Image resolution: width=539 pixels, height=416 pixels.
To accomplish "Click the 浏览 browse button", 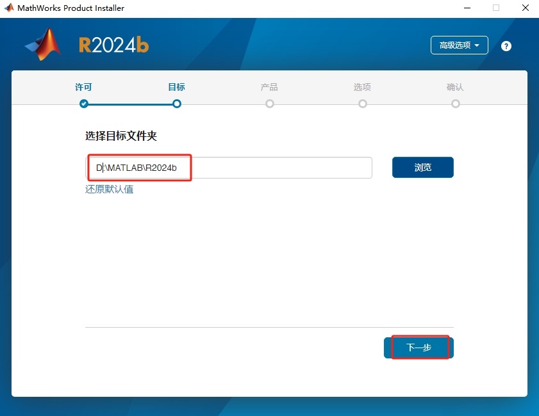I will click(x=423, y=167).
